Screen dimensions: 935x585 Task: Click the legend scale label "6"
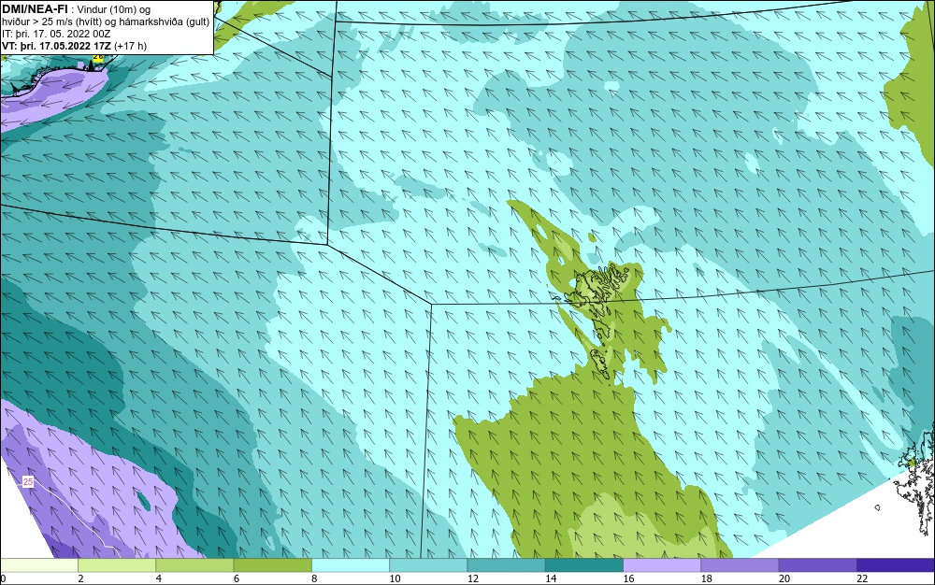[x=237, y=578]
